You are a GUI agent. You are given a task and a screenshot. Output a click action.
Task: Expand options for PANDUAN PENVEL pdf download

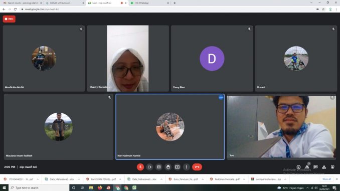tap(120, 179)
